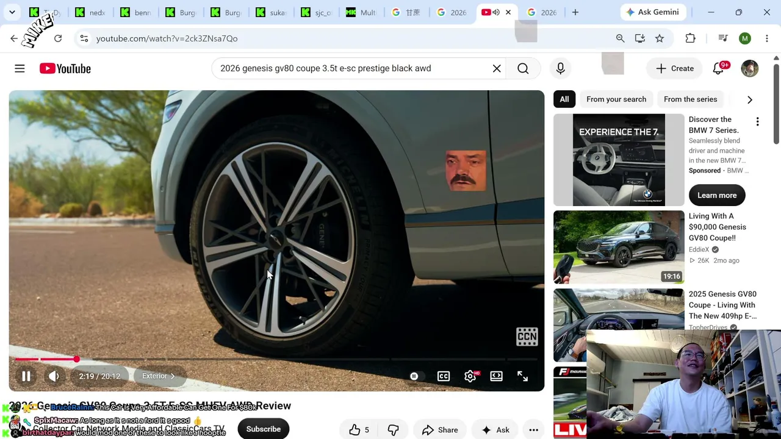Subscribe to the channel
This screenshot has height=439, width=781.
(x=264, y=429)
